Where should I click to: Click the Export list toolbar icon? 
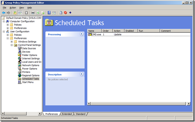[x=43, y=13]
